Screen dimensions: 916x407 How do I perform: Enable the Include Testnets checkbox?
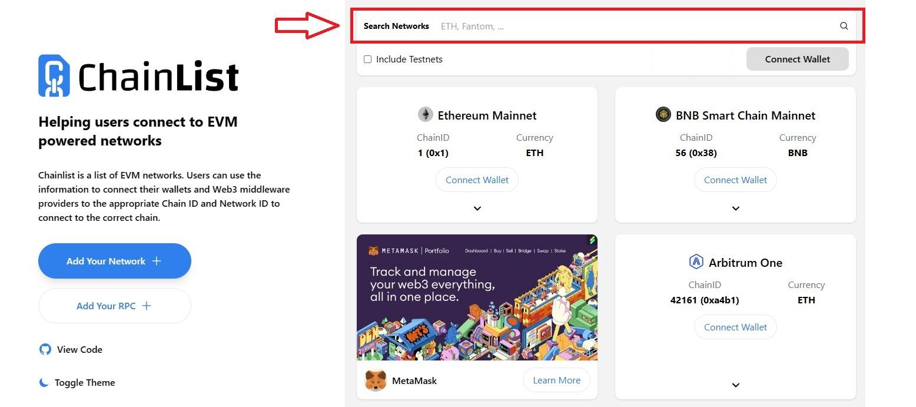[368, 59]
